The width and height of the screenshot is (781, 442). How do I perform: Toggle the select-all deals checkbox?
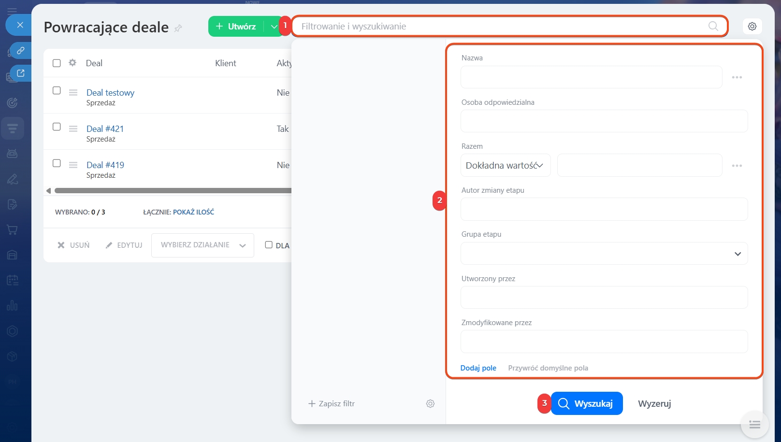click(57, 63)
